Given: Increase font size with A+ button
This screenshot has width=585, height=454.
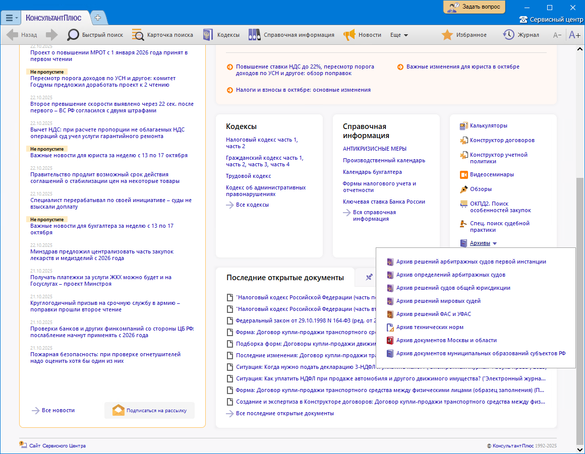Looking at the screenshot, I should (x=574, y=35).
